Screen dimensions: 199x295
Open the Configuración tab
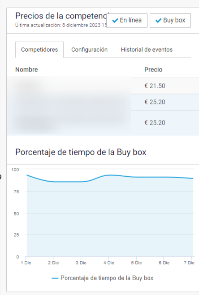coord(89,49)
